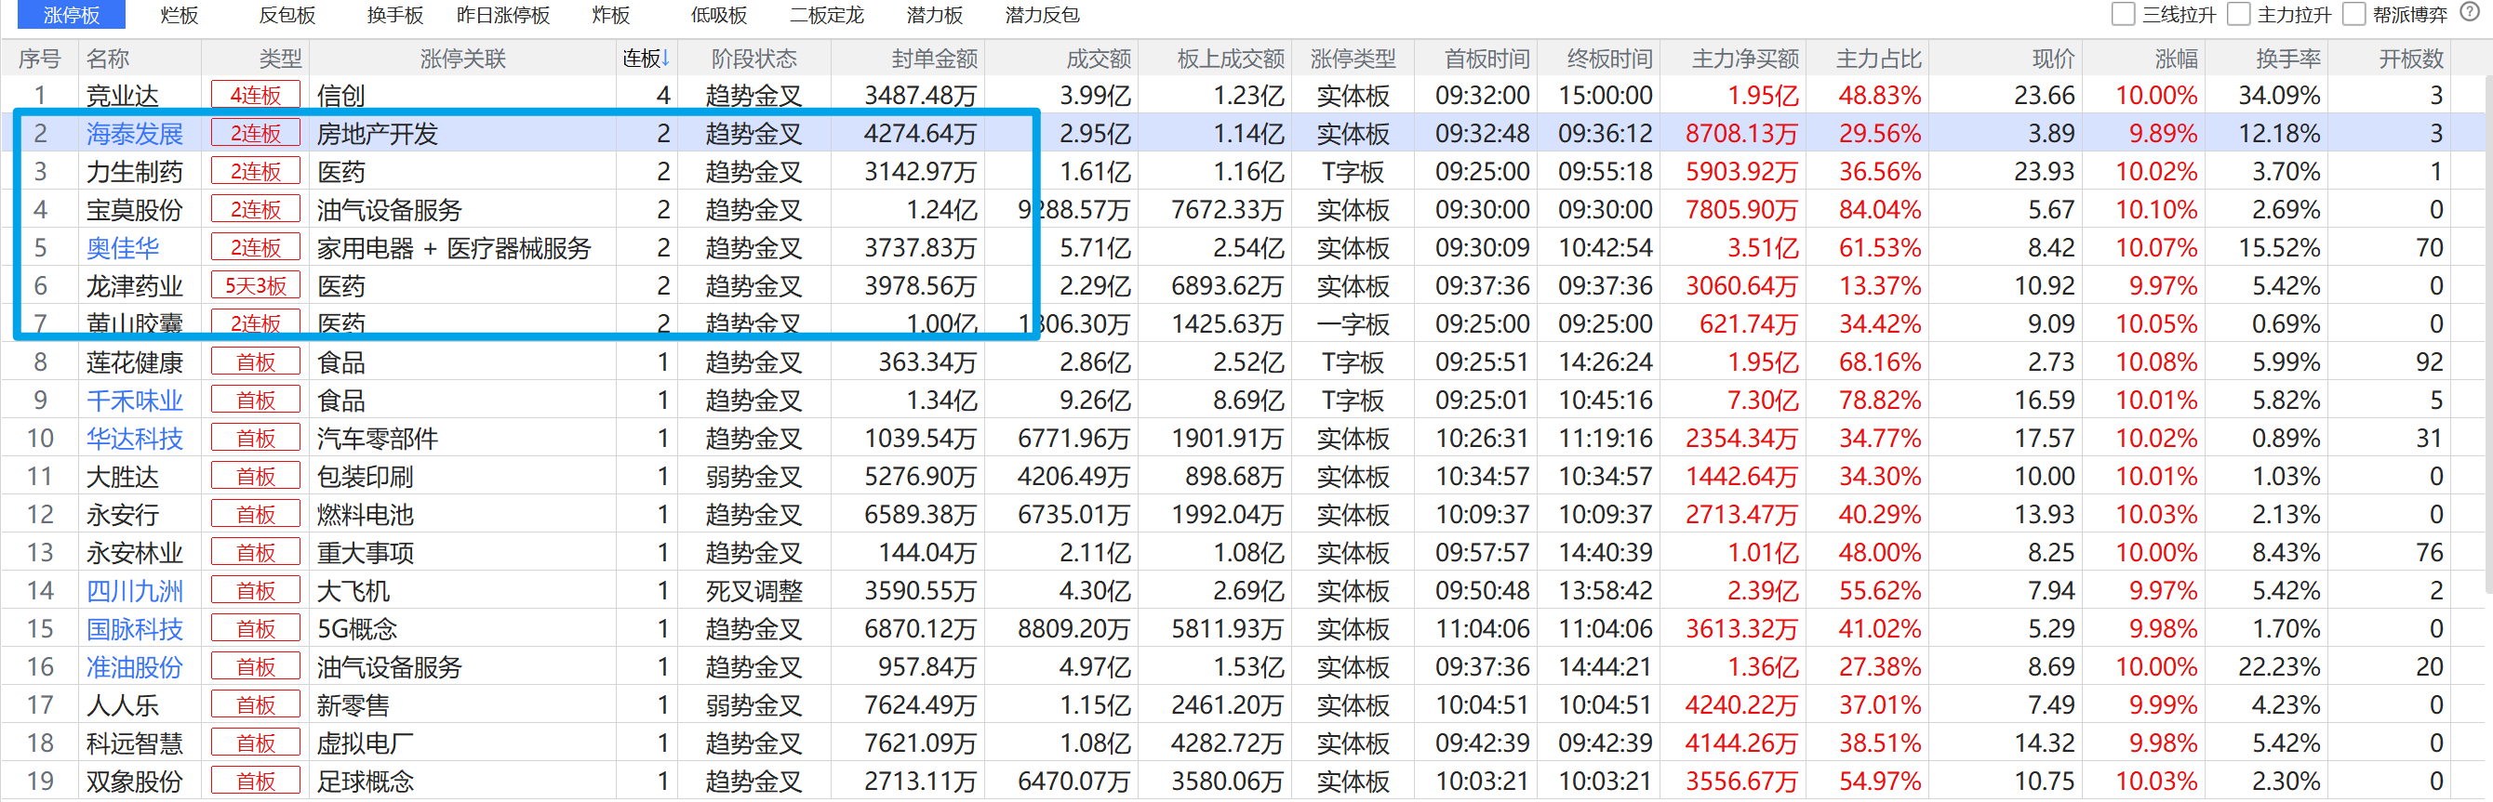Open the 低吸板 tab
Image resolution: width=2493 pixels, height=802 pixels.
(x=718, y=15)
